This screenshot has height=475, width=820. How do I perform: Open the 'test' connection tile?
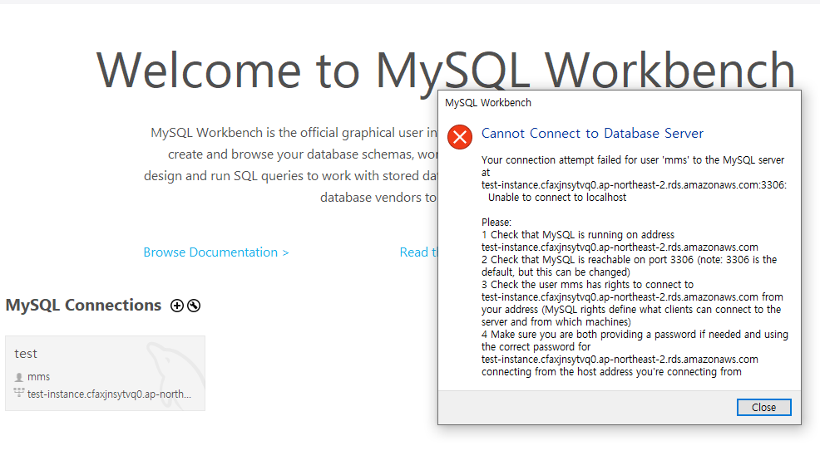click(x=105, y=373)
